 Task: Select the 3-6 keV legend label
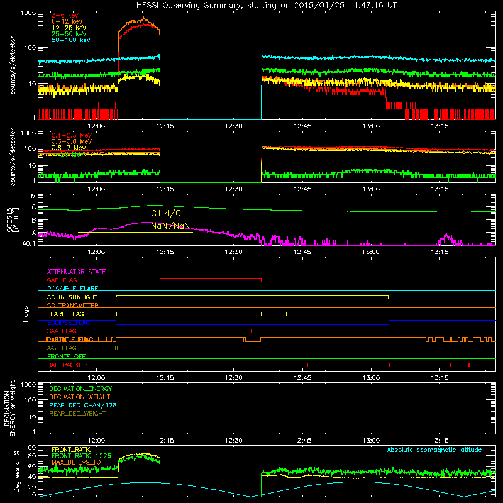click(x=65, y=15)
